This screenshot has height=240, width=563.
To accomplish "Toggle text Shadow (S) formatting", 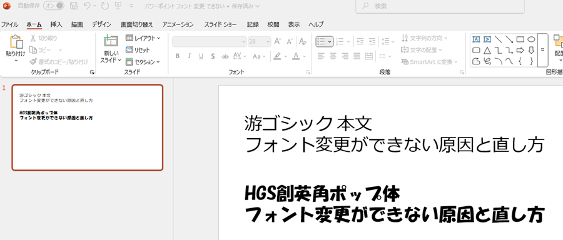I will [x=213, y=56].
